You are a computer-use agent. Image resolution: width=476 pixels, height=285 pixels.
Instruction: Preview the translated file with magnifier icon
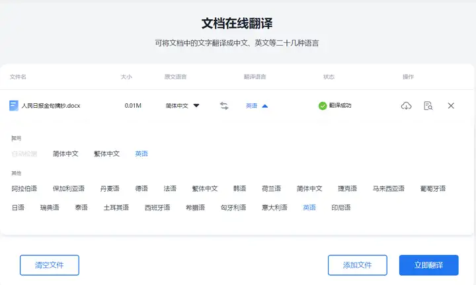pos(428,106)
